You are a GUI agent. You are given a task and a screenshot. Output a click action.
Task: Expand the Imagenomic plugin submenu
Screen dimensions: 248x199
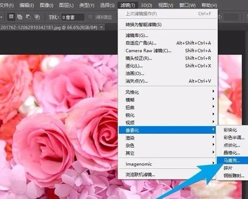[168, 164]
